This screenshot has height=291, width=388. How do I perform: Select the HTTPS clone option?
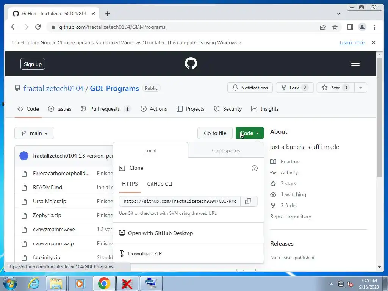130,184
